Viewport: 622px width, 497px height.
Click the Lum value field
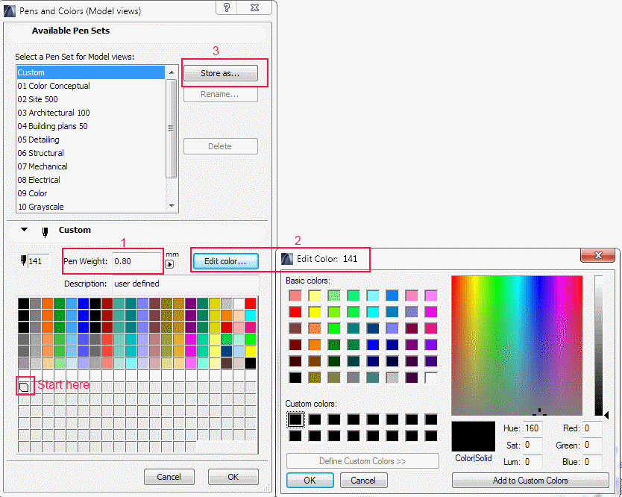[x=533, y=462]
